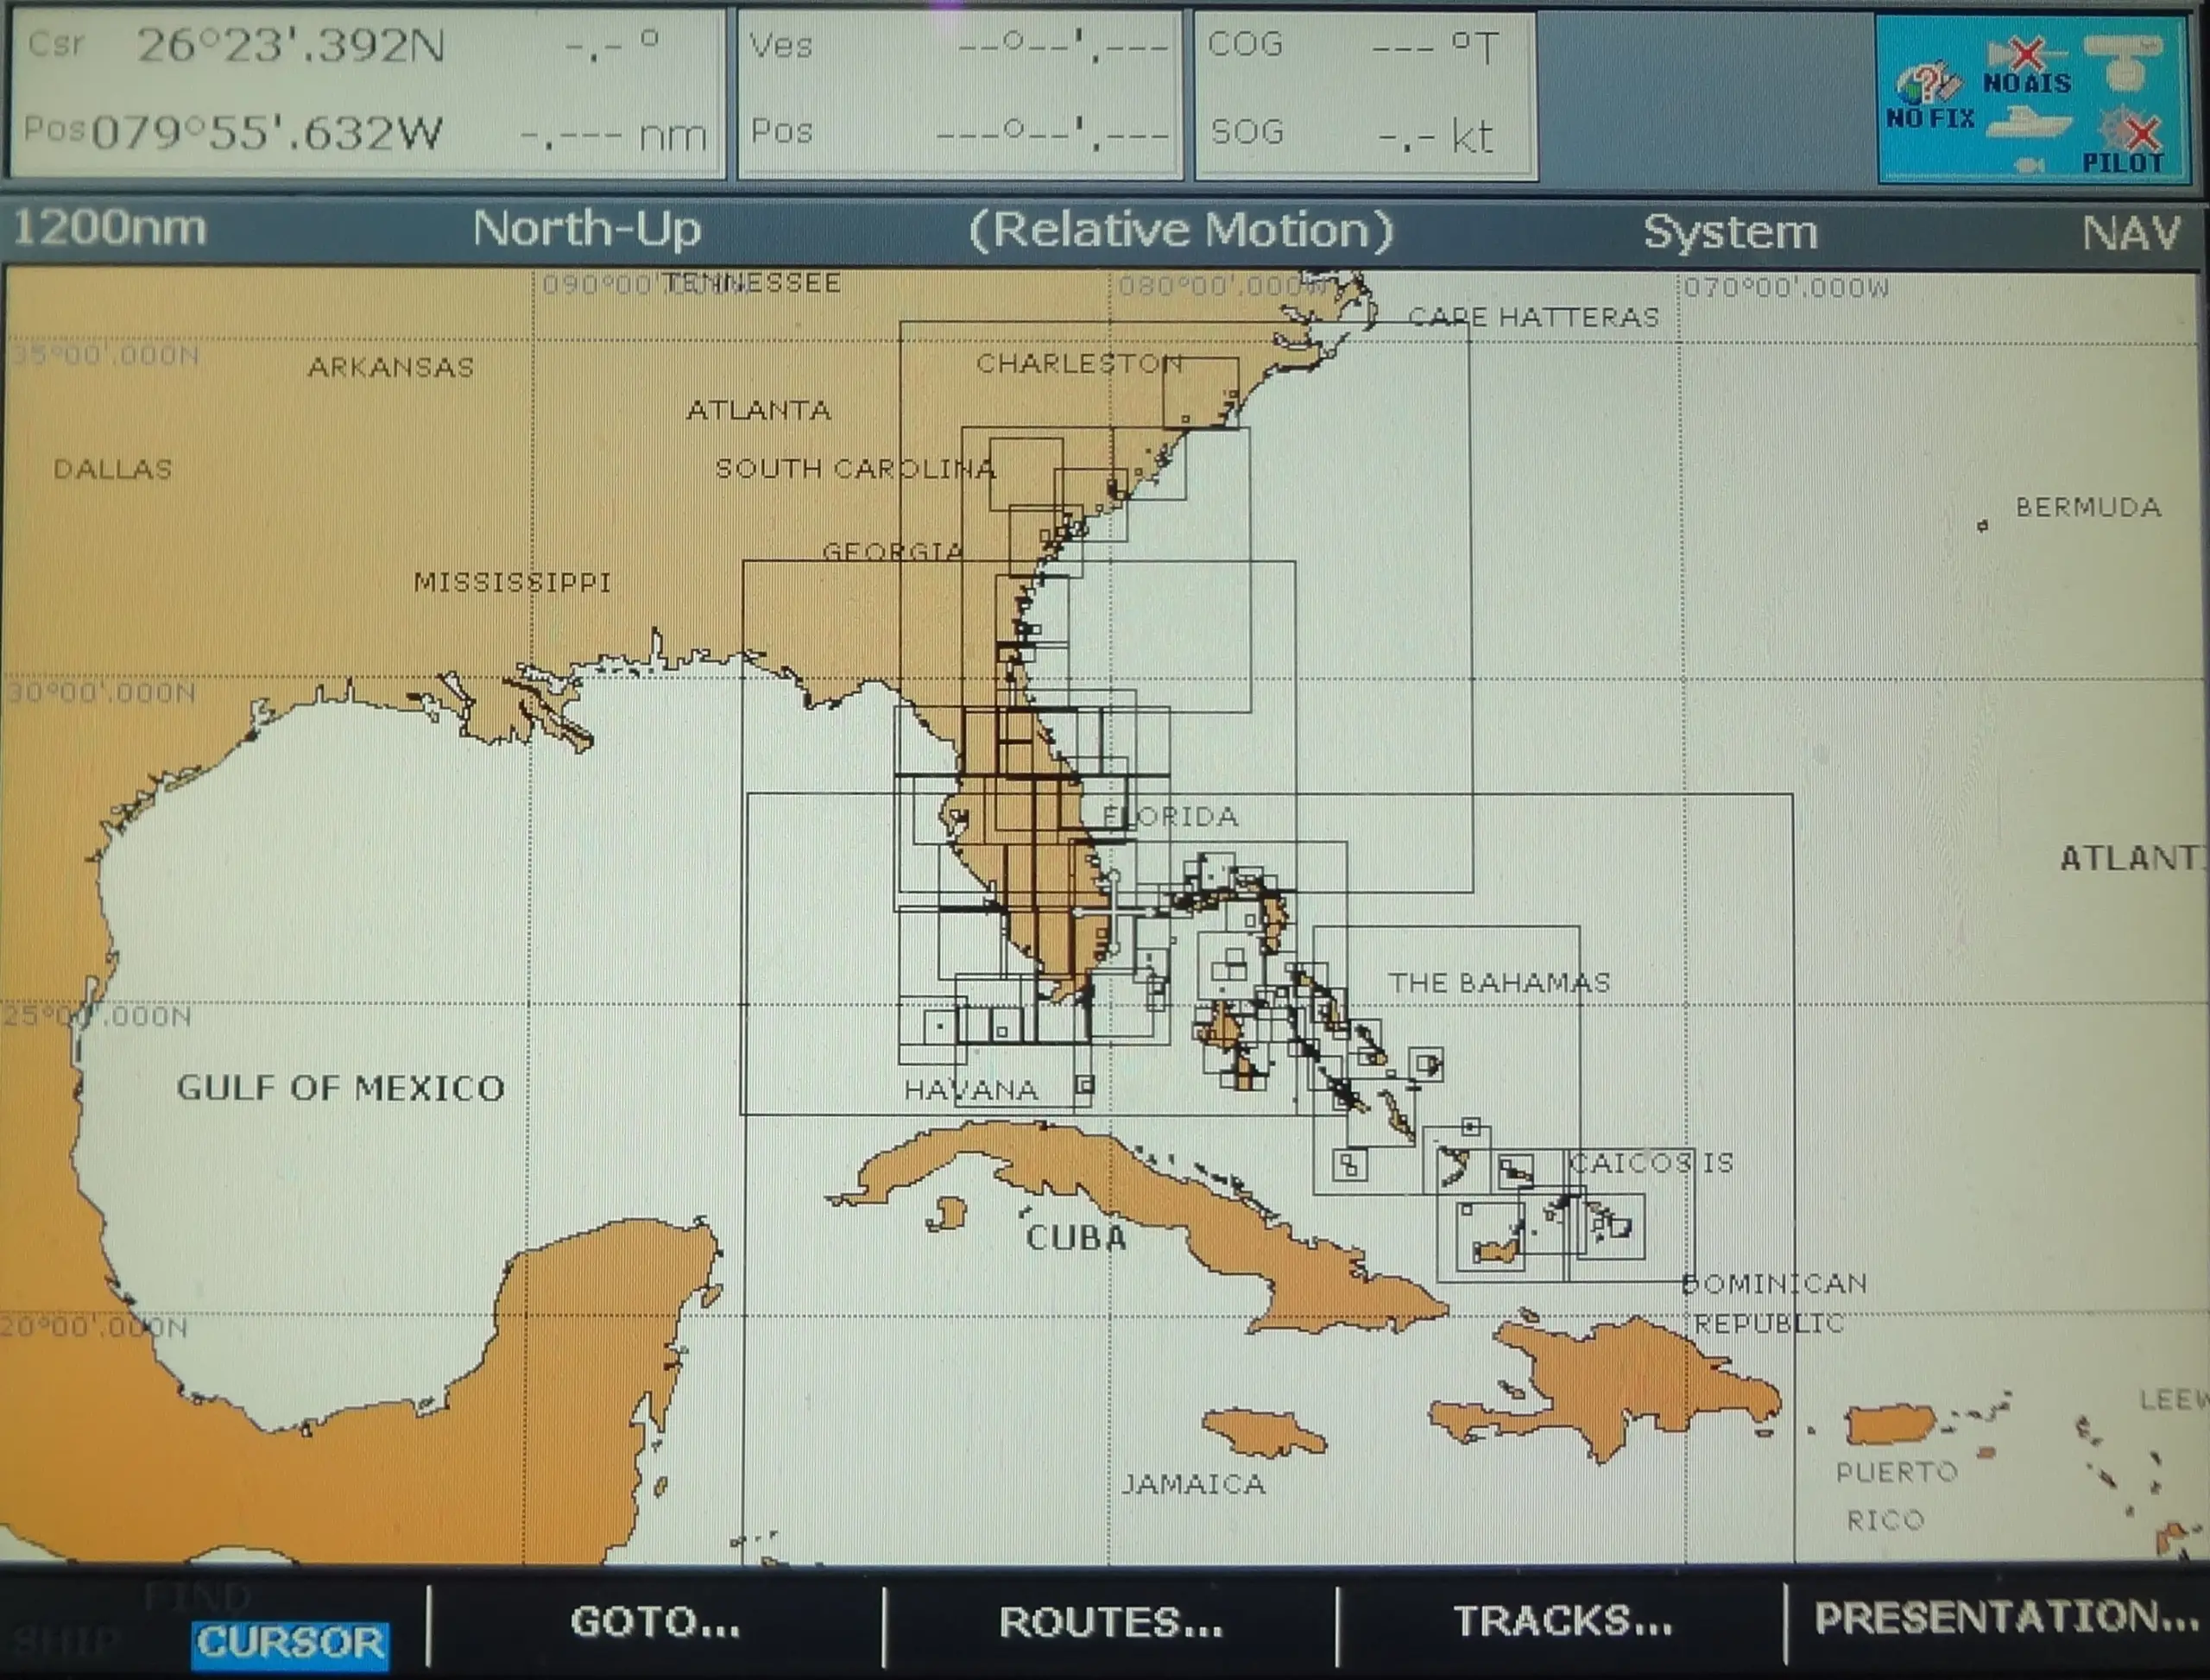This screenshot has width=2210, height=1680.
Task: Click the small fish sonar icon
Action: (x=2029, y=165)
